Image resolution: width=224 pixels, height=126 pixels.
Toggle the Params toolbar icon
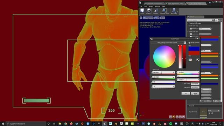155,11
